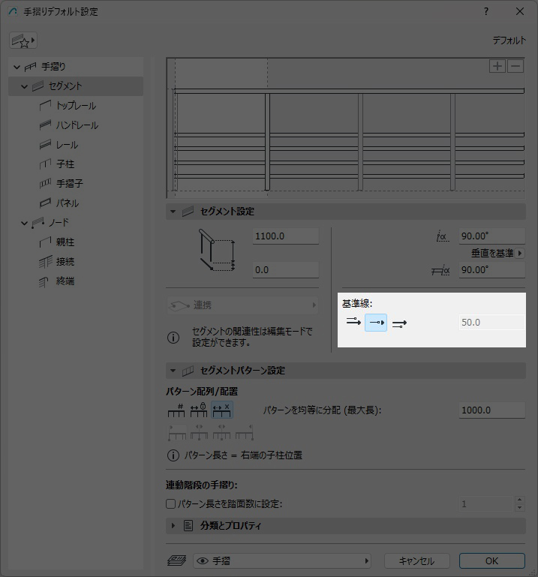The width and height of the screenshot is (538, 577).
Task: Choose the divide-by-number pattern icon
Action: (x=176, y=410)
